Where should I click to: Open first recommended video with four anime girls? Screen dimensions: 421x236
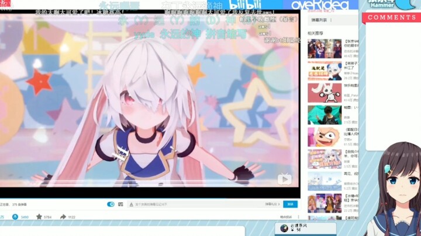tap(325, 48)
